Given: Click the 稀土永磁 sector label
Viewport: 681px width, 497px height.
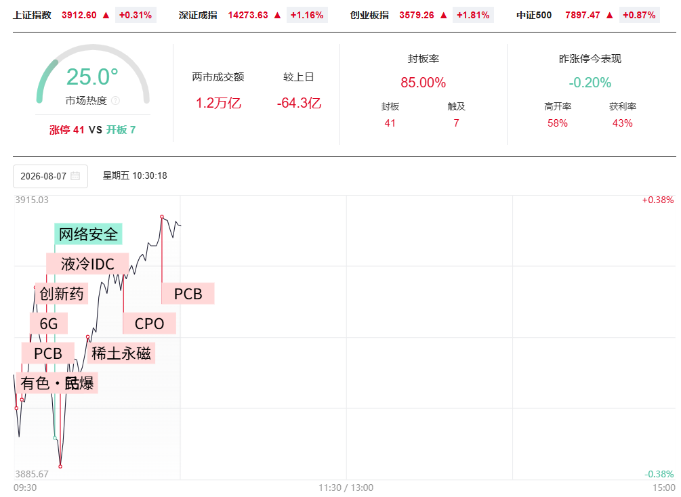Looking at the screenshot, I should (121, 353).
